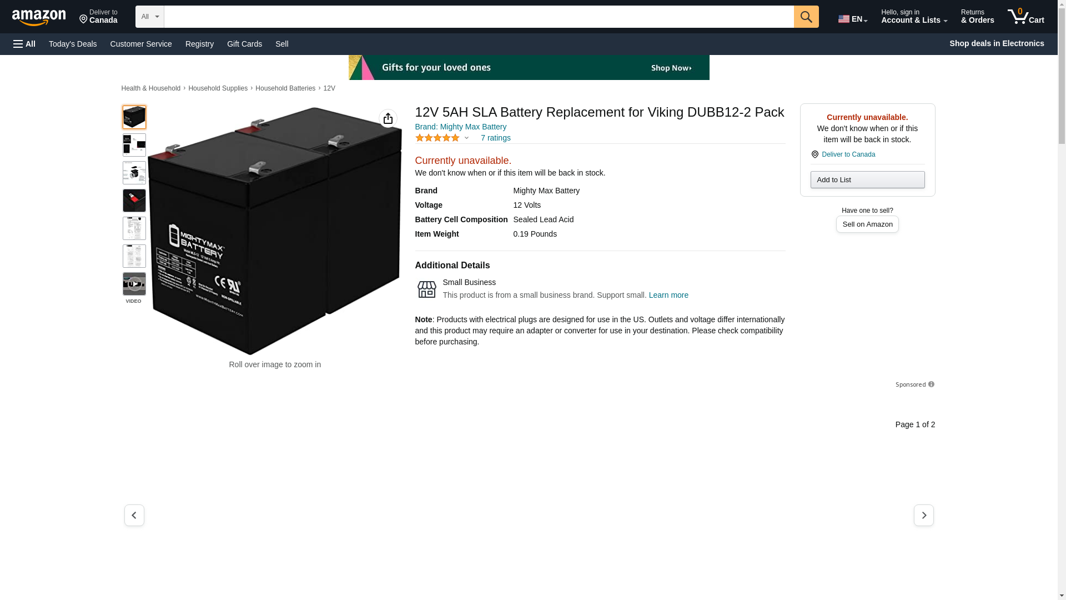
Task: Click the next carousel arrow
Action: (923, 515)
